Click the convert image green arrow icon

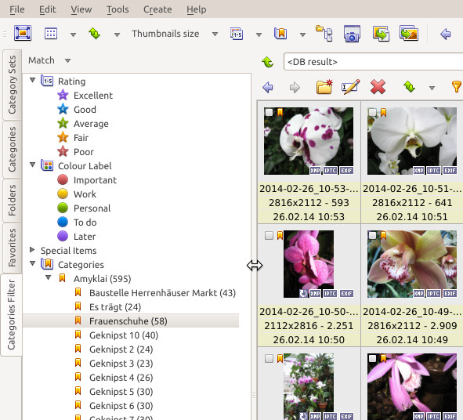pyautogui.click(x=381, y=34)
